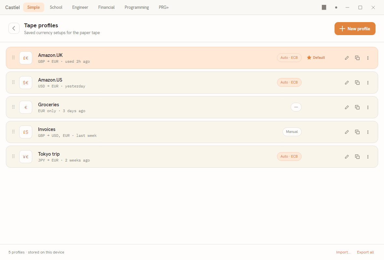Open the Import… link
The height and width of the screenshot is (260, 384).
[x=343, y=252]
